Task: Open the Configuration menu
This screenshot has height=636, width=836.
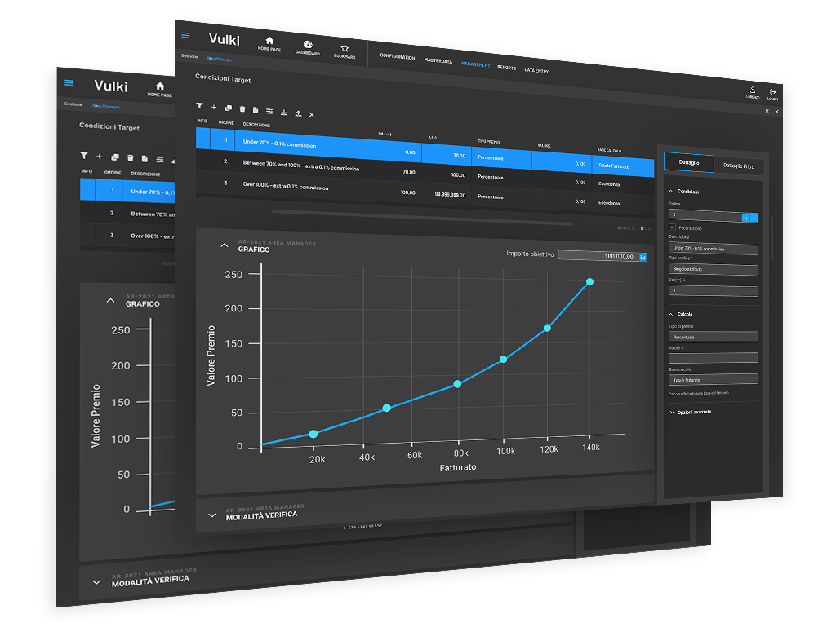Action: tap(398, 57)
